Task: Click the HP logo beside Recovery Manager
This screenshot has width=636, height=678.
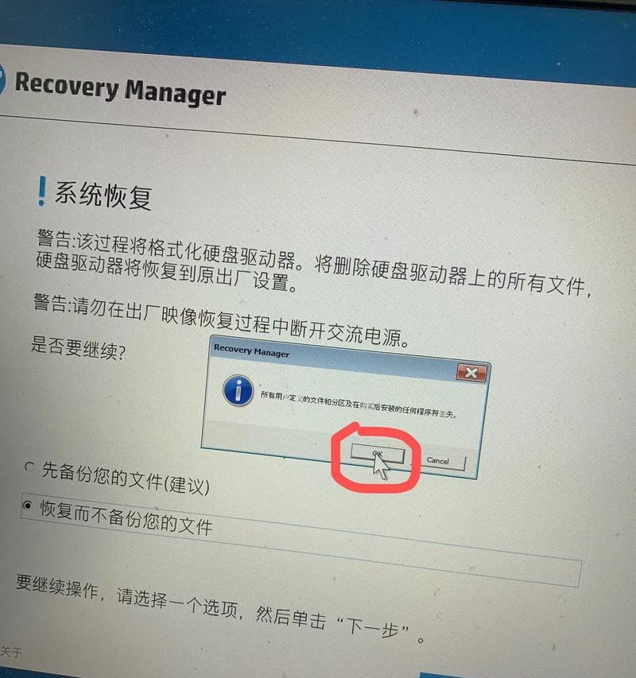Action: (x=2, y=79)
